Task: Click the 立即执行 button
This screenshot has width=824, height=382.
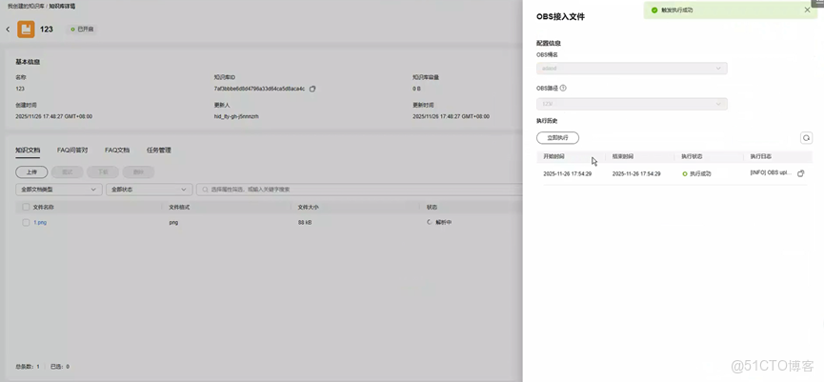Action: click(x=557, y=138)
